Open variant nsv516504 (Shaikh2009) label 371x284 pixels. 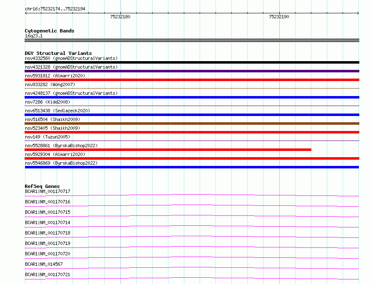pyautogui.click(x=53, y=119)
